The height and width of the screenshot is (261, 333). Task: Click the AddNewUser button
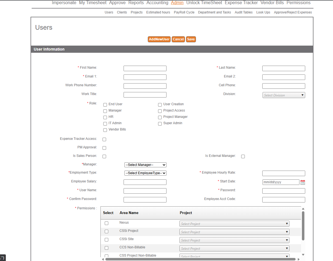159,39
